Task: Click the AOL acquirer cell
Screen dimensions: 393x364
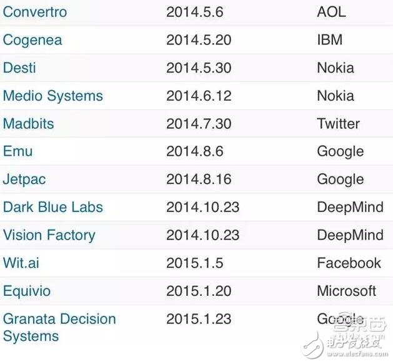Action: coord(332,12)
